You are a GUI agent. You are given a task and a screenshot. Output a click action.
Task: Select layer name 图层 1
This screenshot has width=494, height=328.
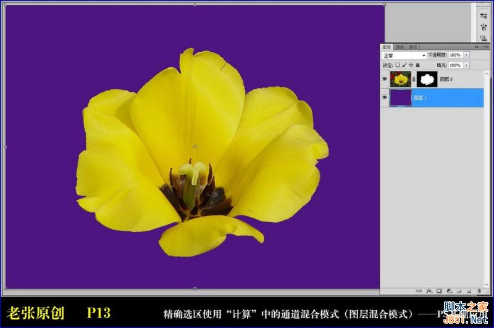(x=420, y=98)
